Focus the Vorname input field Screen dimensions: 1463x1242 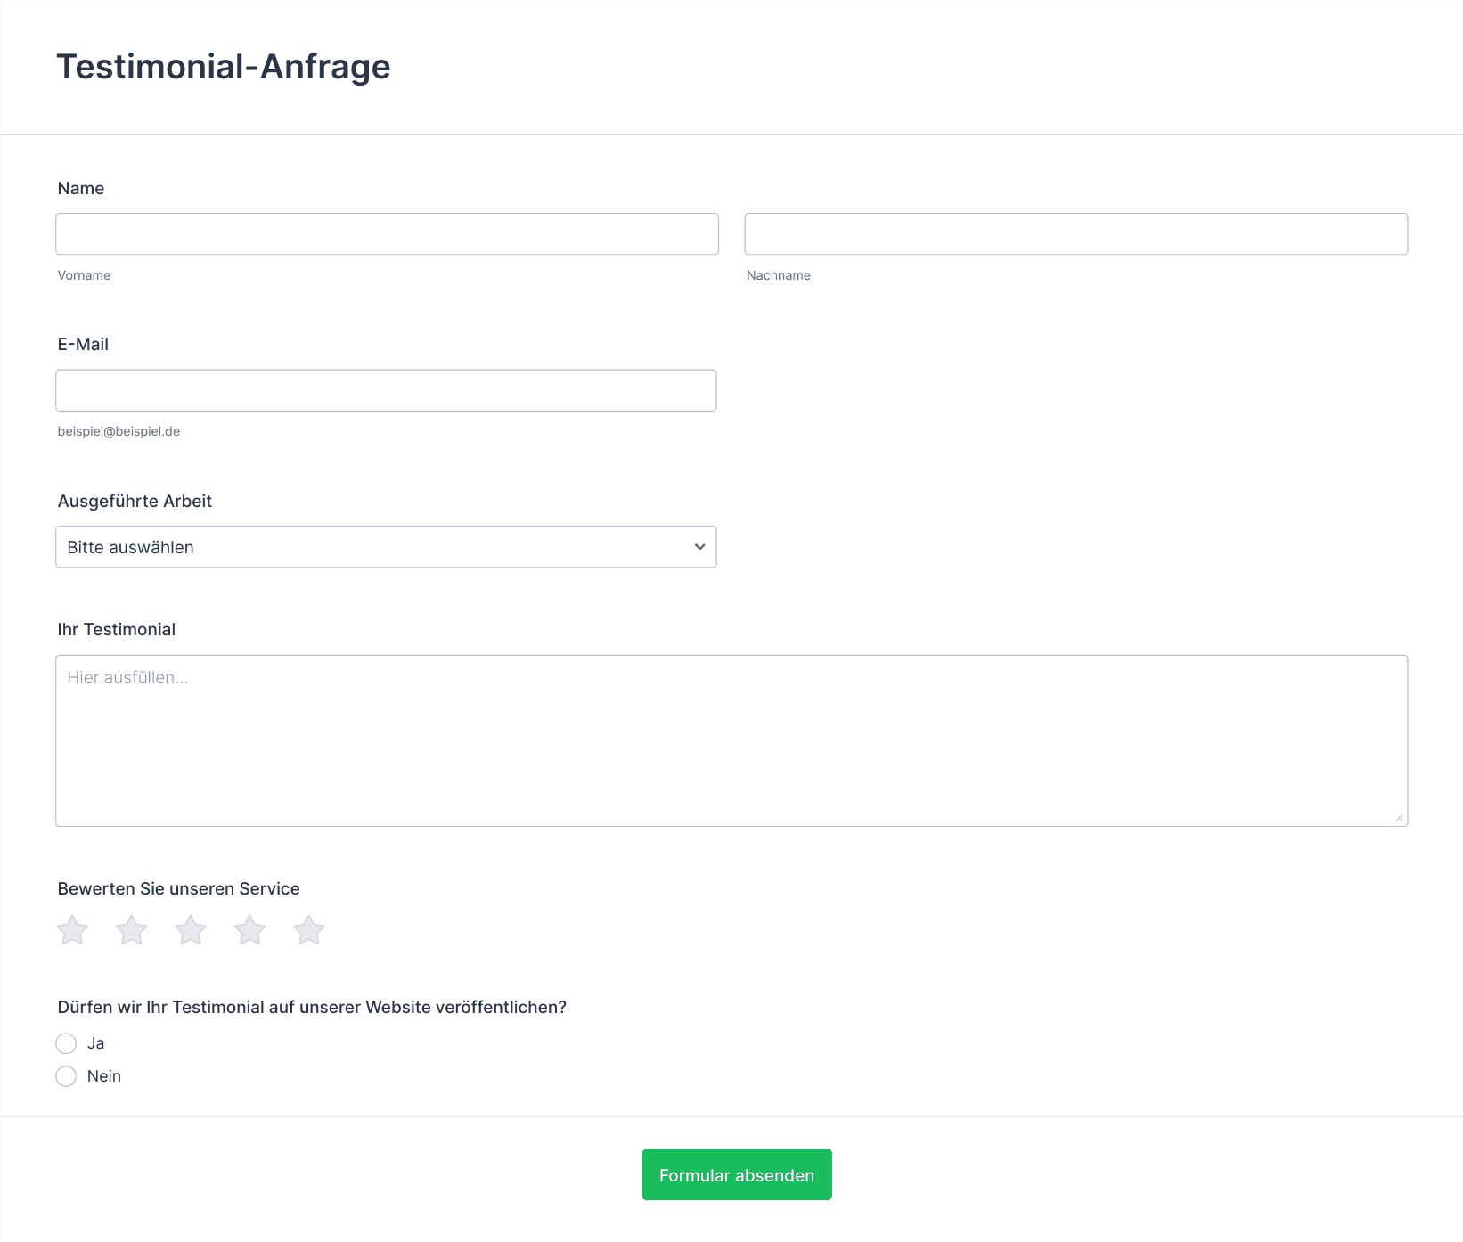(387, 234)
